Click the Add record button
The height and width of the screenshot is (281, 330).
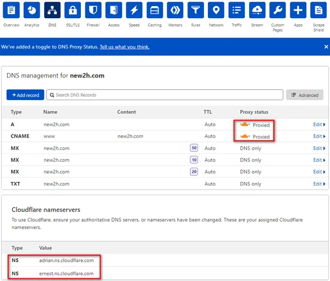(x=25, y=95)
